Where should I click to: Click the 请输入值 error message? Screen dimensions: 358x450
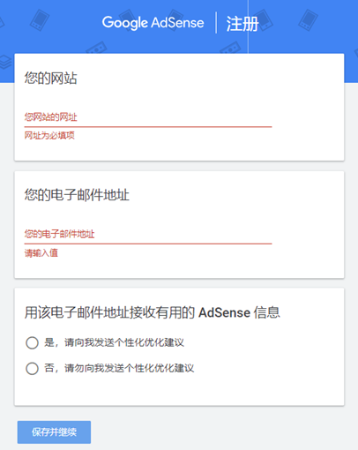tap(41, 253)
